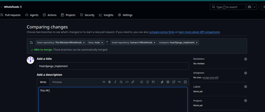
Task: Open the Security tab
Action: pyautogui.click(x=87, y=15)
